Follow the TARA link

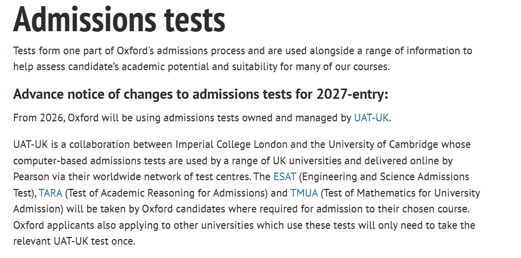point(50,193)
